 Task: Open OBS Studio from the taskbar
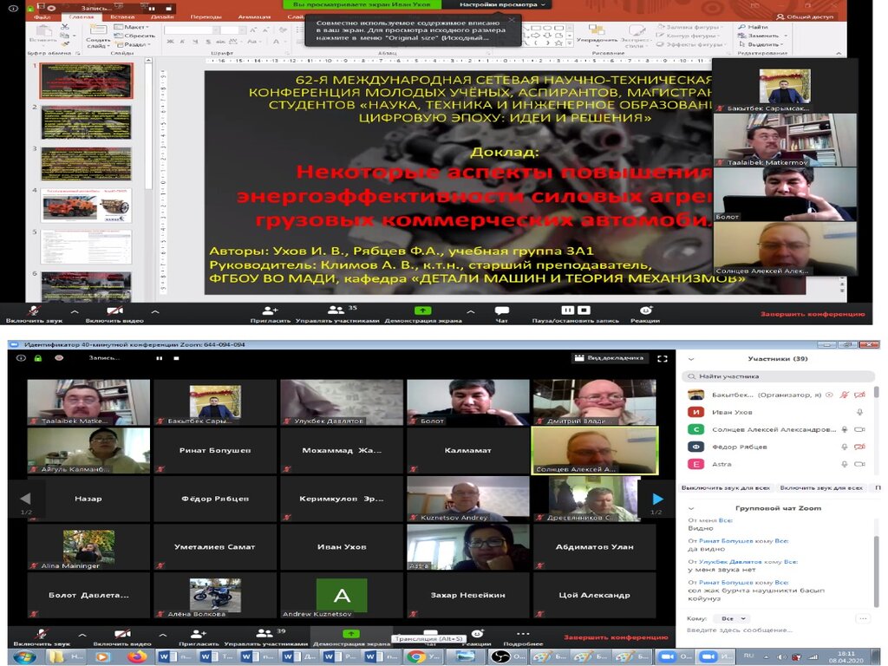click(506, 657)
